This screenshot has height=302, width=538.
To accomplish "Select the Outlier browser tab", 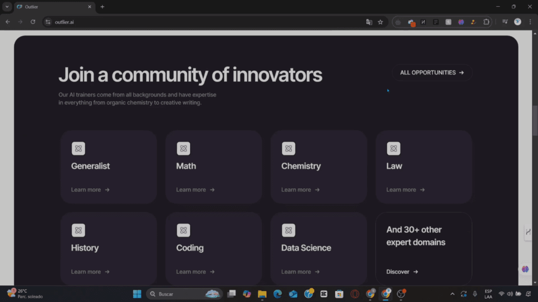I will click(53, 7).
